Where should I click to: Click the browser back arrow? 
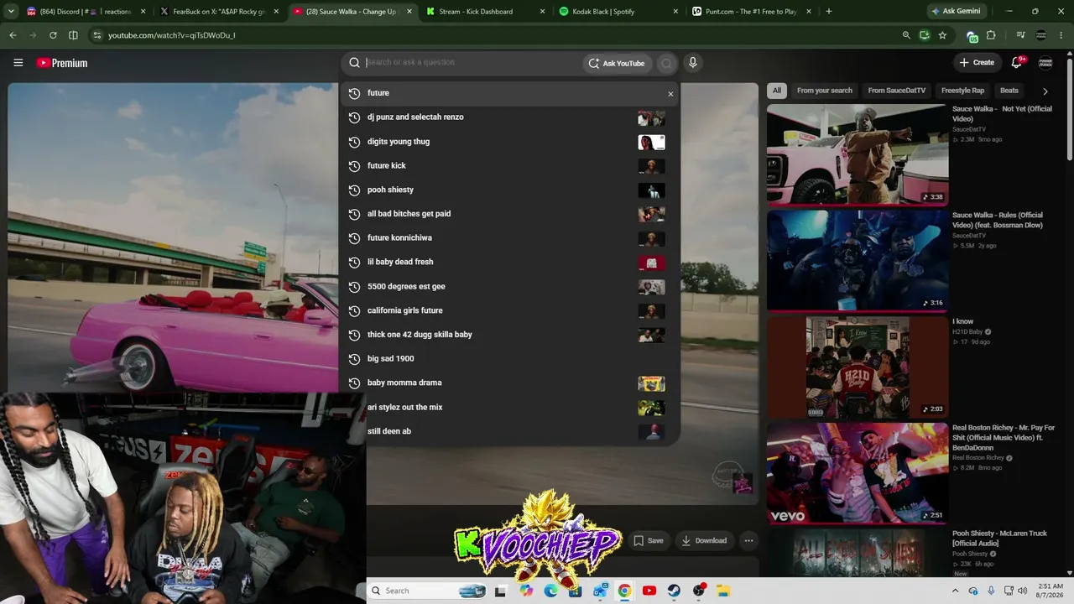click(x=13, y=35)
